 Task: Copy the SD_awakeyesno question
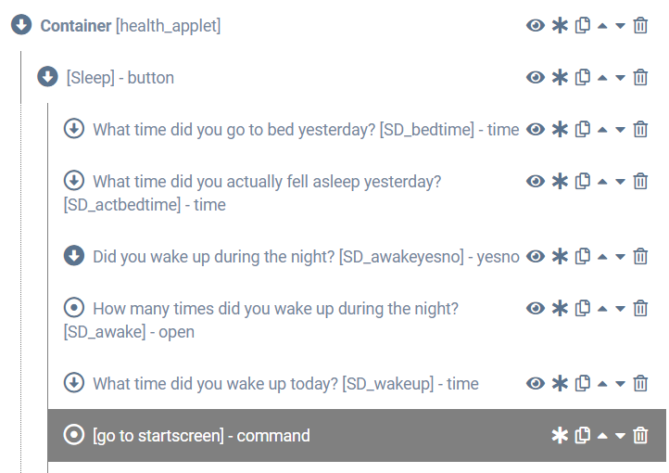pyautogui.click(x=583, y=256)
